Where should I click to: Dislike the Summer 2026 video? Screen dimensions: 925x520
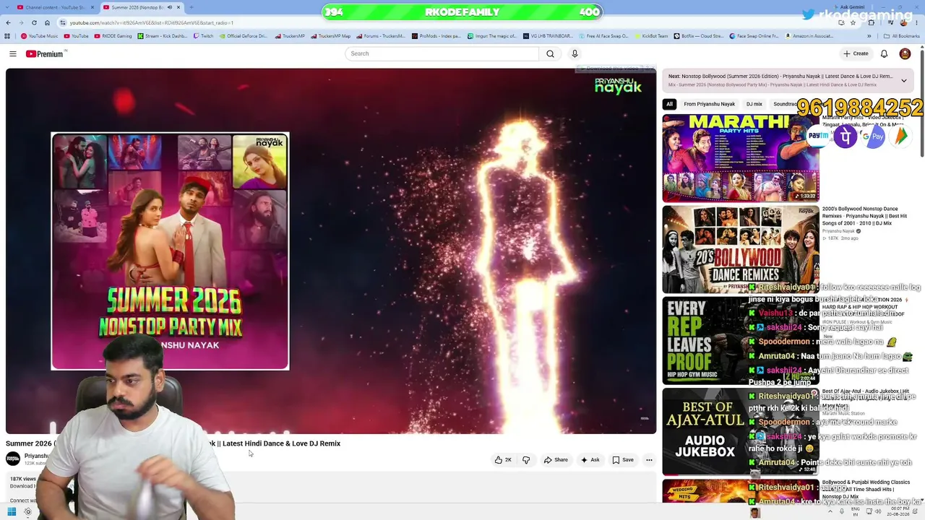pos(526,460)
